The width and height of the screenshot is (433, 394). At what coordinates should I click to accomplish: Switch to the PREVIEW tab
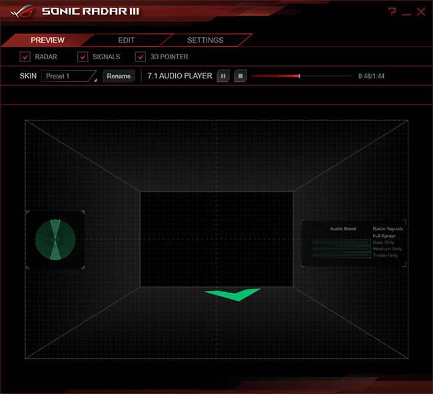pos(47,41)
